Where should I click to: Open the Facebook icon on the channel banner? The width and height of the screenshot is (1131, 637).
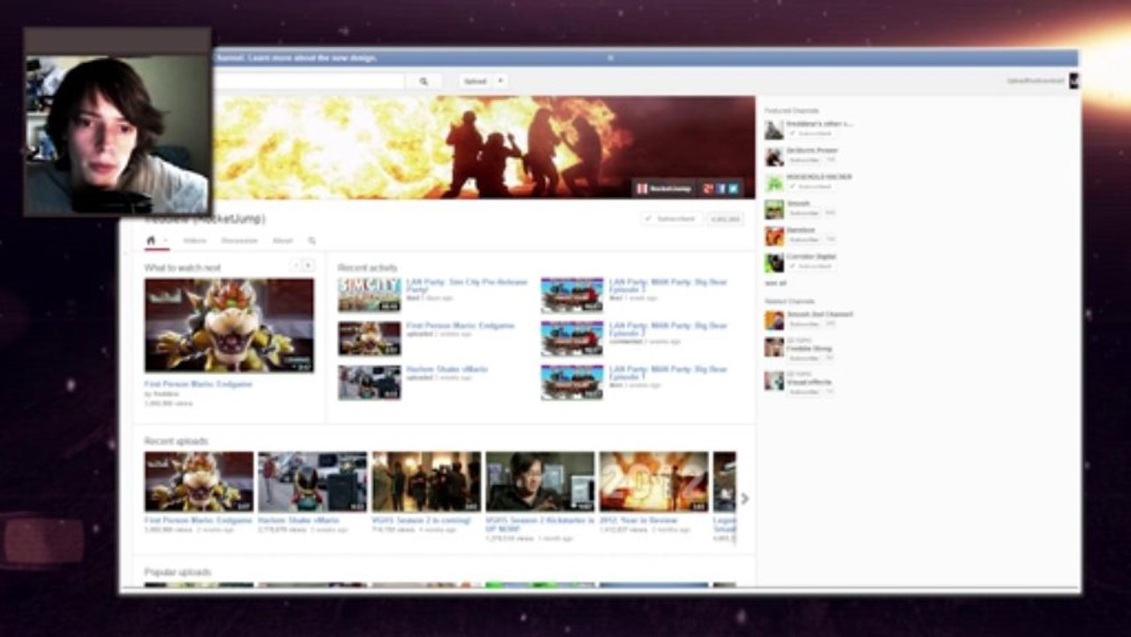pyautogui.click(x=721, y=188)
